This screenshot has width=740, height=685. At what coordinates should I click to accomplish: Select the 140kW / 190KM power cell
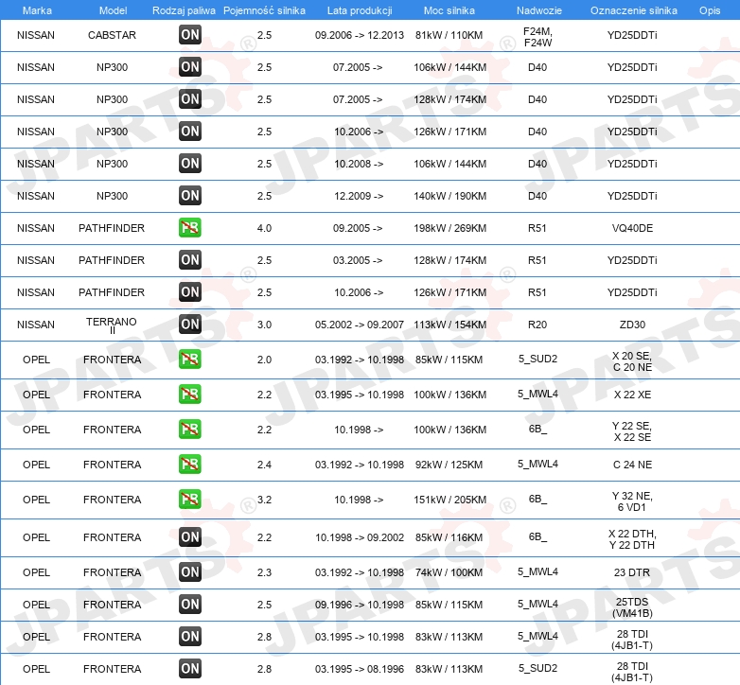pos(449,196)
